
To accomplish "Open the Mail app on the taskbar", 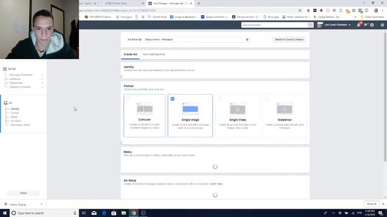I will click(94, 213).
